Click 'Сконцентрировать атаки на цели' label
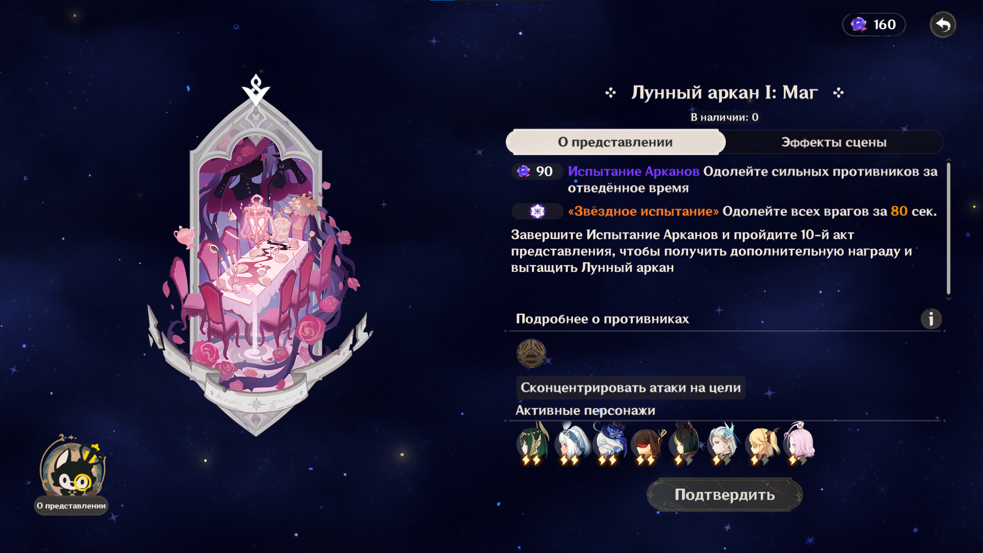The height and width of the screenshot is (553, 983). pyautogui.click(x=631, y=388)
